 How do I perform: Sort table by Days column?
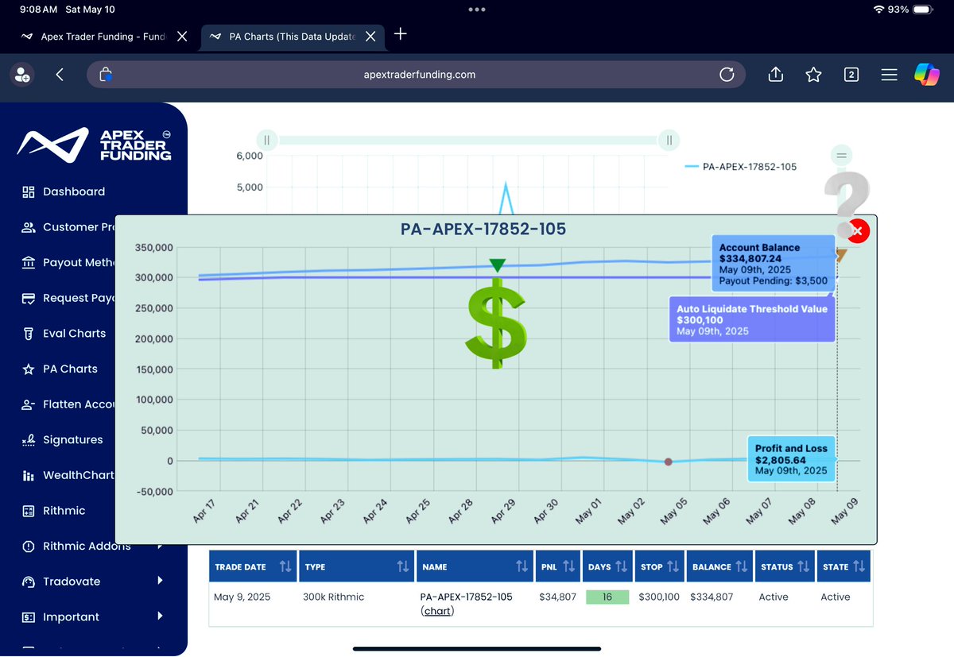[x=607, y=566]
